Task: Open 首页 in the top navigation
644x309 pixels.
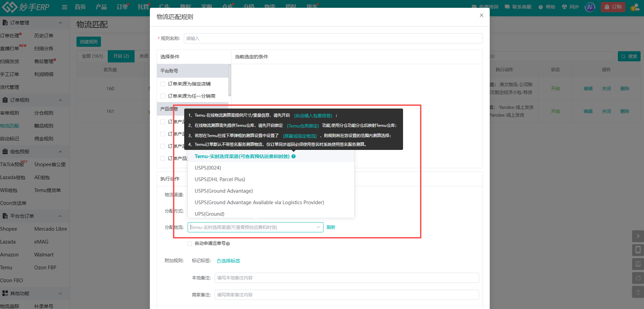Action: coord(80,7)
